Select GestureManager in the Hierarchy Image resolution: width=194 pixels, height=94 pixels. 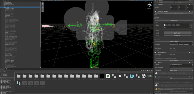click(x=9, y=6)
